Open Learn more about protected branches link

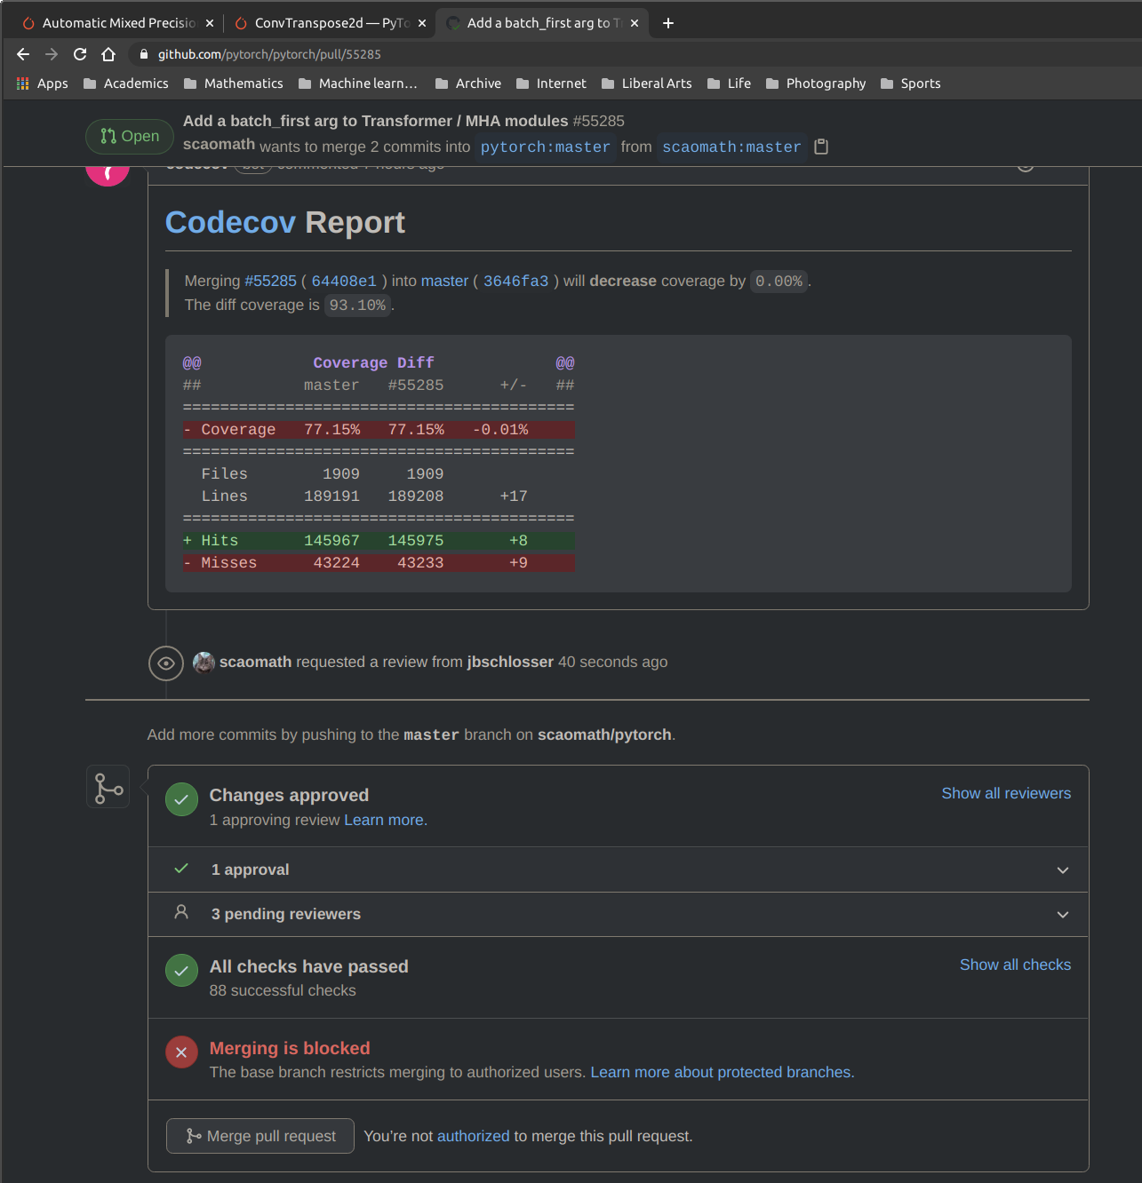tap(720, 1072)
